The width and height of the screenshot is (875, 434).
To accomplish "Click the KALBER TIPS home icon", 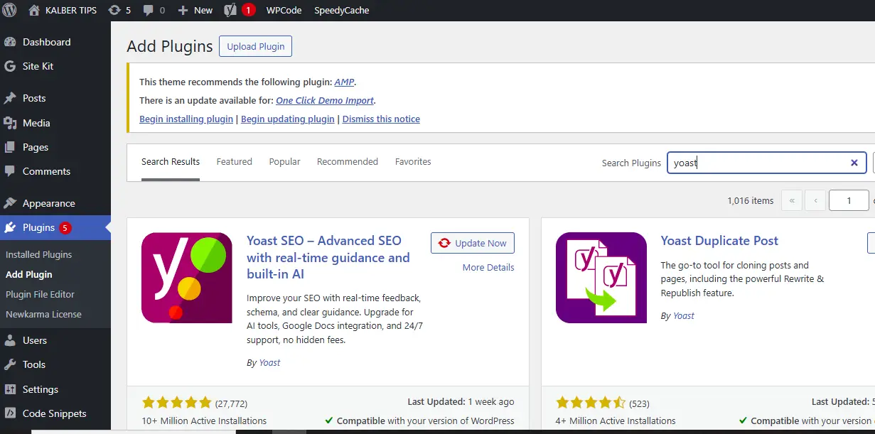I will pyautogui.click(x=34, y=10).
